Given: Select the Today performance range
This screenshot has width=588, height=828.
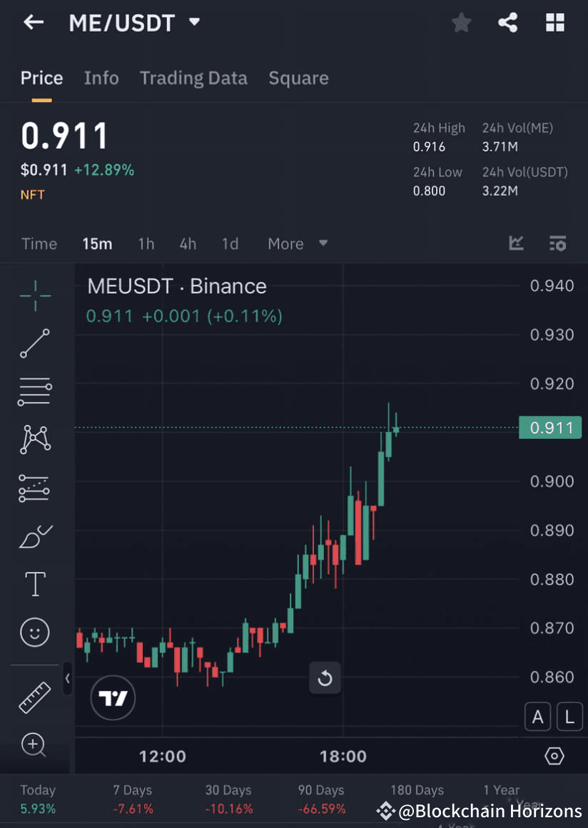Looking at the screenshot, I should pos(38,799).
